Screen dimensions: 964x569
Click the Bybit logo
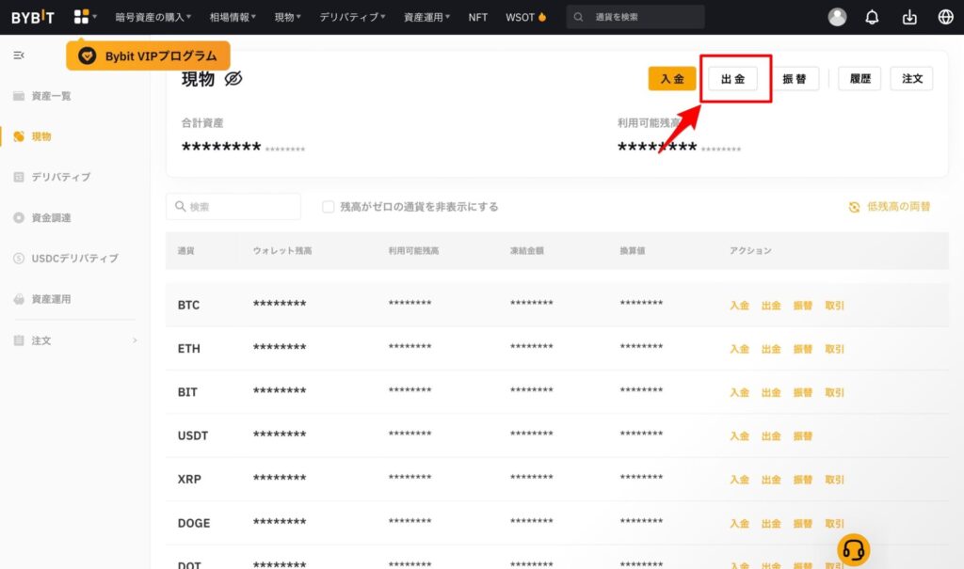[x=33, y=17]
